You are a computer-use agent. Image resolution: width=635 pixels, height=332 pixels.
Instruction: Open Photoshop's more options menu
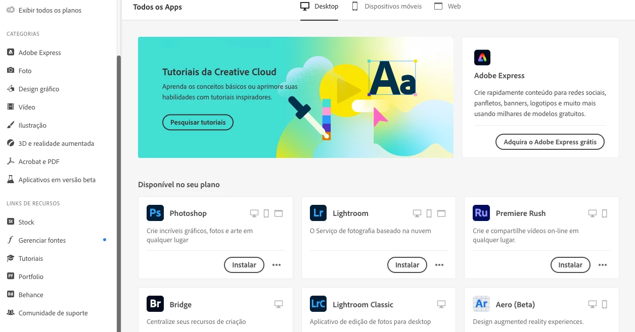277,265
